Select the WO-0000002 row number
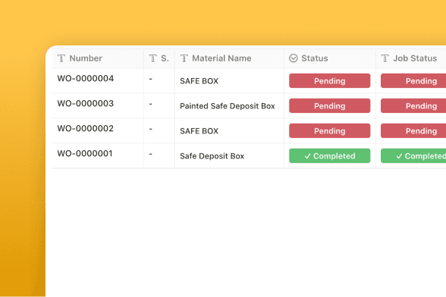 point(85,129)
